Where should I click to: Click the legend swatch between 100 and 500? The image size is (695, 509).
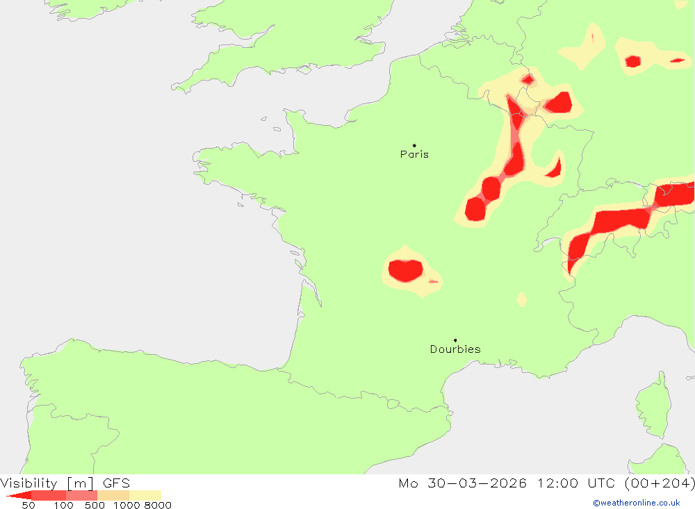click(x=81, y=495)
